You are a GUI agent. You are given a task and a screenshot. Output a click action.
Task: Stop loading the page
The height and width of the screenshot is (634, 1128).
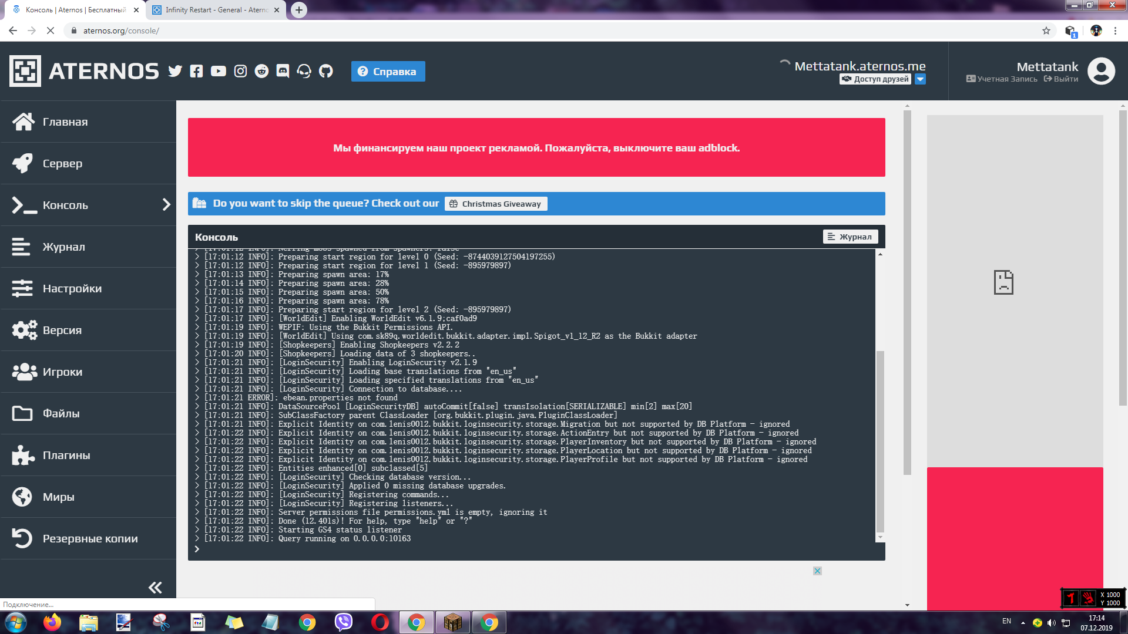(x=51, y=31)
